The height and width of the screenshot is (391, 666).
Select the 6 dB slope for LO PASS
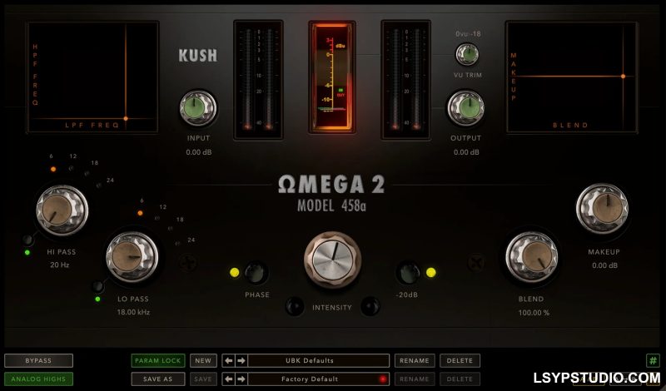pos(140,213)
